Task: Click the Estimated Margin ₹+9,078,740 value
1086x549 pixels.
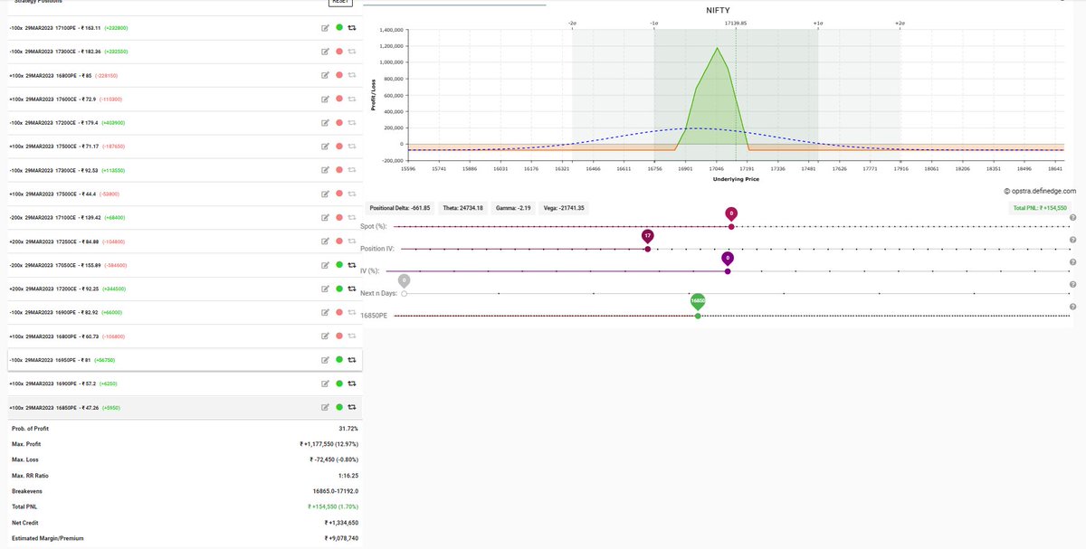Action: (x=342, y=538)
